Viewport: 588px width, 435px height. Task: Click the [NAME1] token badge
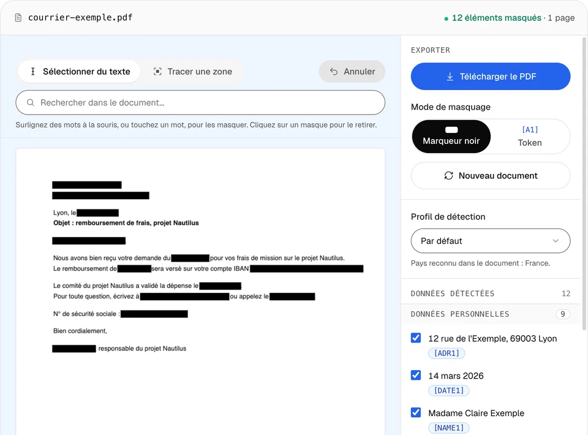pyautogui.click(x=449, y=428)
